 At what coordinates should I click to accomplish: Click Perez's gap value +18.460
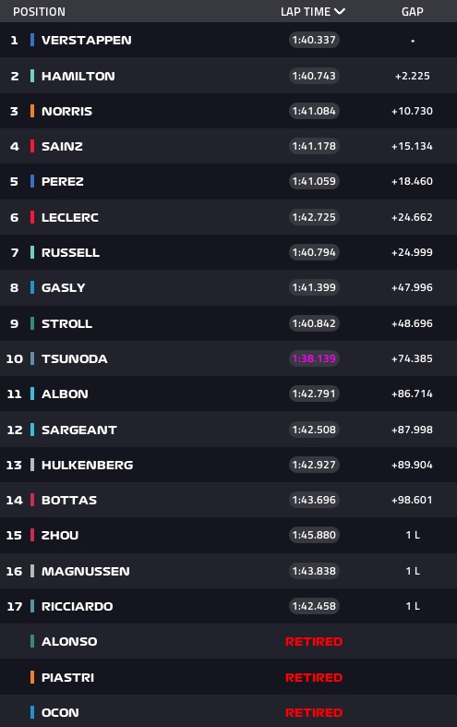pos(412,181)
